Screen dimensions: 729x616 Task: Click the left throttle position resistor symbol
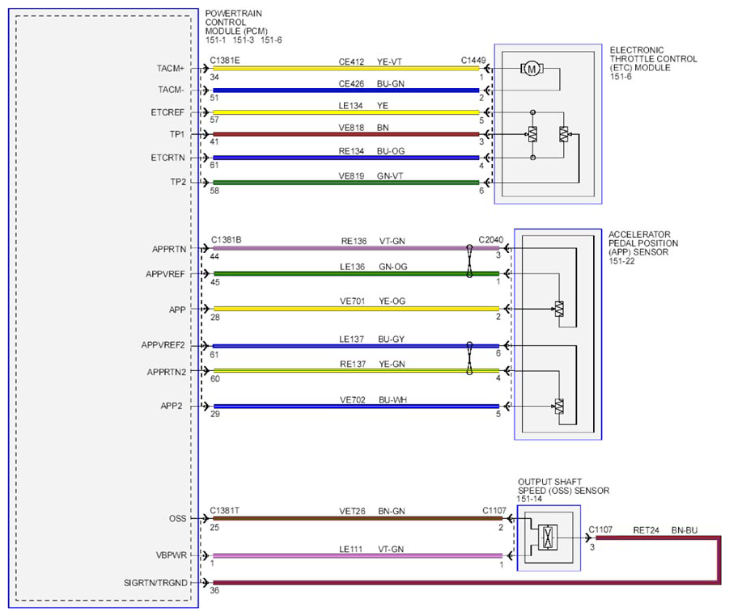533,134
